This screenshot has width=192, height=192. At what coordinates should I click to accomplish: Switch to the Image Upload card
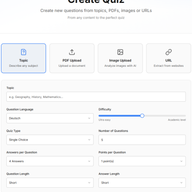pos(120,58)
